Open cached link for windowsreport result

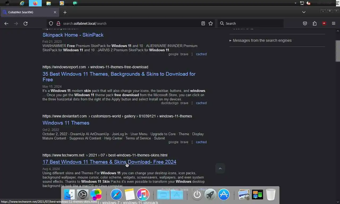201,103
